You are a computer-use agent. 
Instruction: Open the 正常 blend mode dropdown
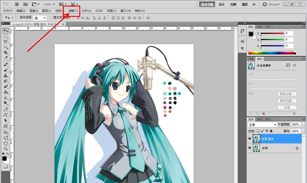click(x=262, y=125)
